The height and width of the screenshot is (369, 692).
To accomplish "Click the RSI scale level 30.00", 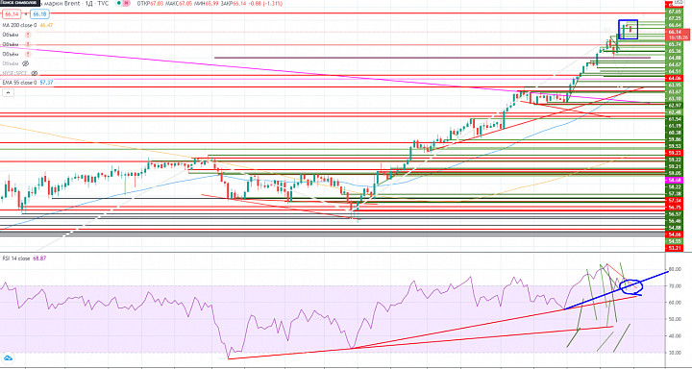I will point(676,353).
